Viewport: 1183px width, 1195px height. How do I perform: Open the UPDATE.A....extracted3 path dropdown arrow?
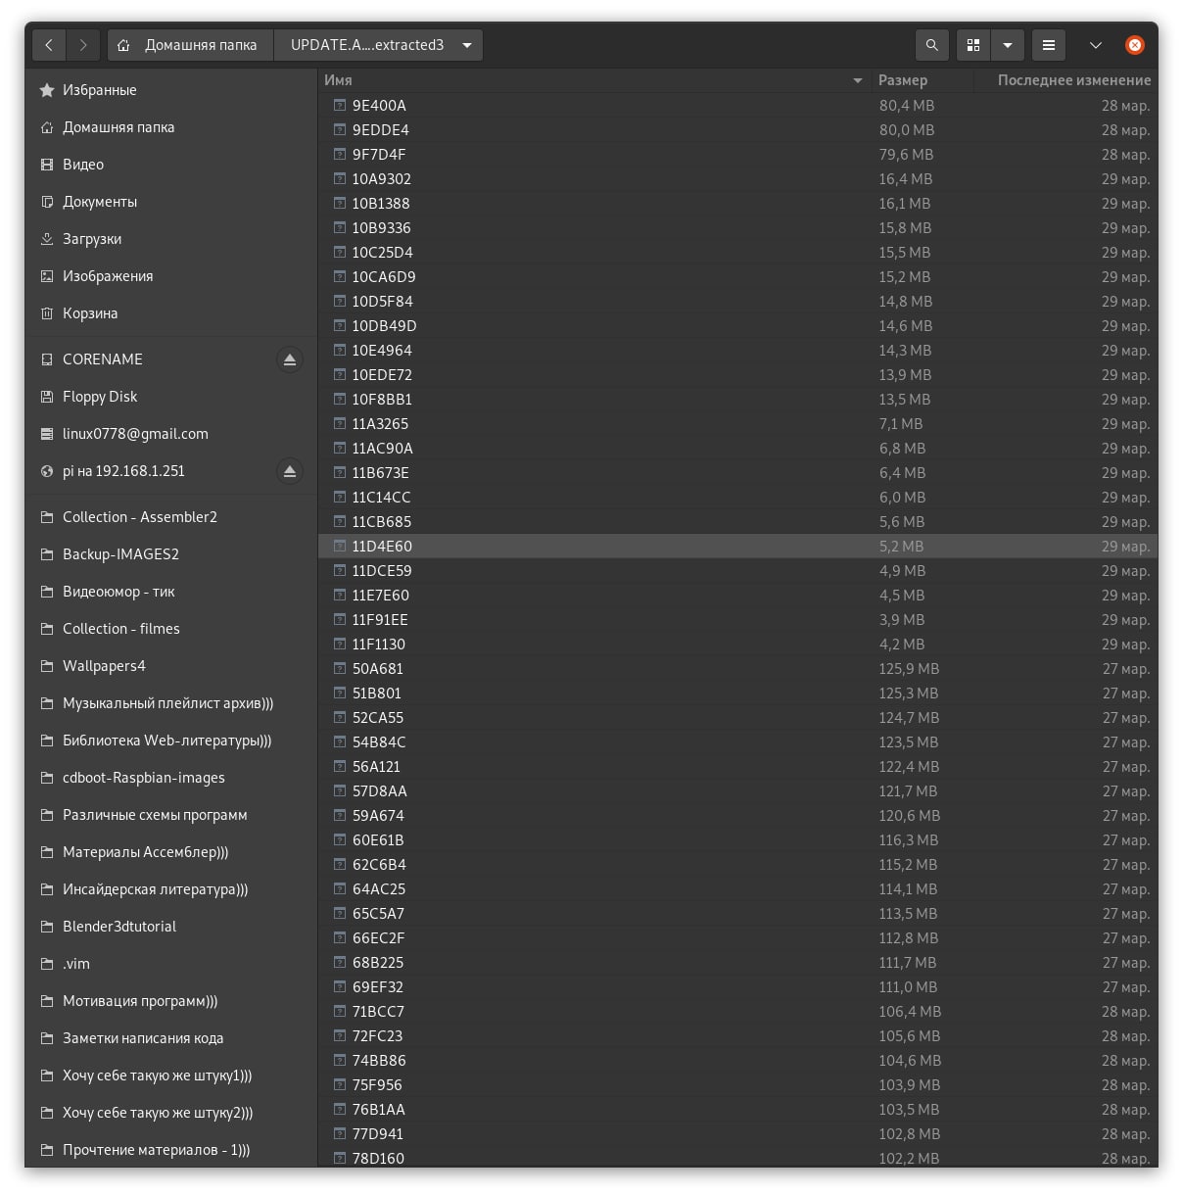[x=467, y=45]
